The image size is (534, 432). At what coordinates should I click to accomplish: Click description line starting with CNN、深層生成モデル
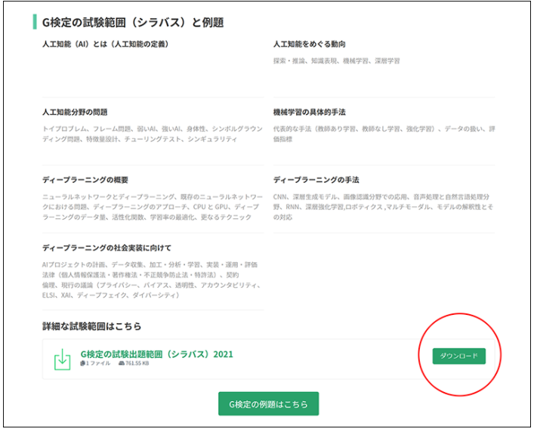pos(381,197)
